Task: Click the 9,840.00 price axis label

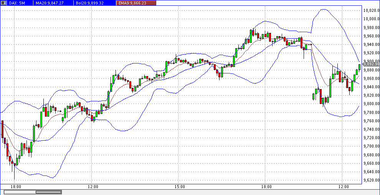Action: tap(372, 87)
